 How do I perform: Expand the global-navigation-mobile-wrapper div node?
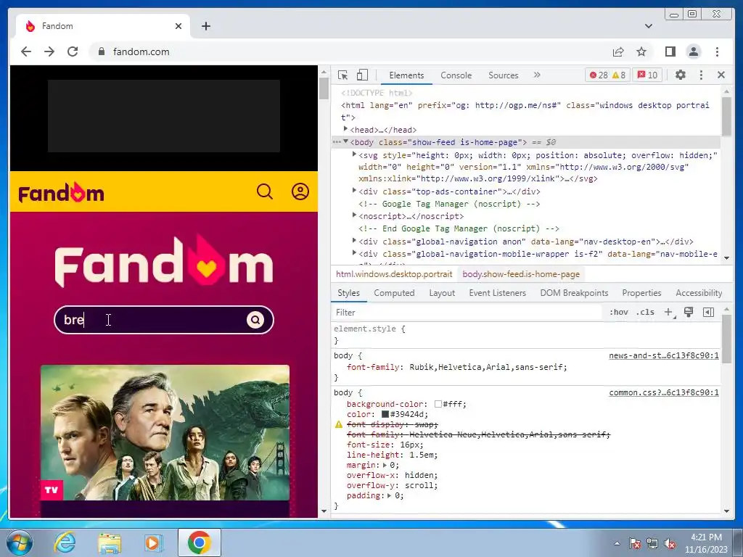(354, 253)
